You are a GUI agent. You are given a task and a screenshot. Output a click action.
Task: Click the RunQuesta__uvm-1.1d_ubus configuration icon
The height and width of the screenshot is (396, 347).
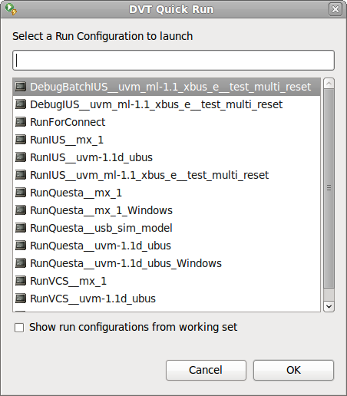coord(21,246)
